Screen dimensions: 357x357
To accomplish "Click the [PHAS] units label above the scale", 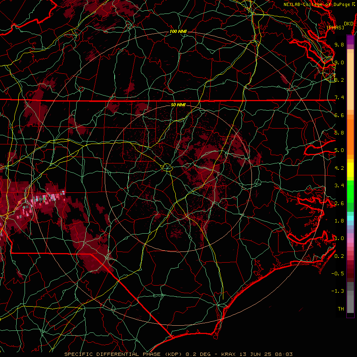I will coord(335,27).
